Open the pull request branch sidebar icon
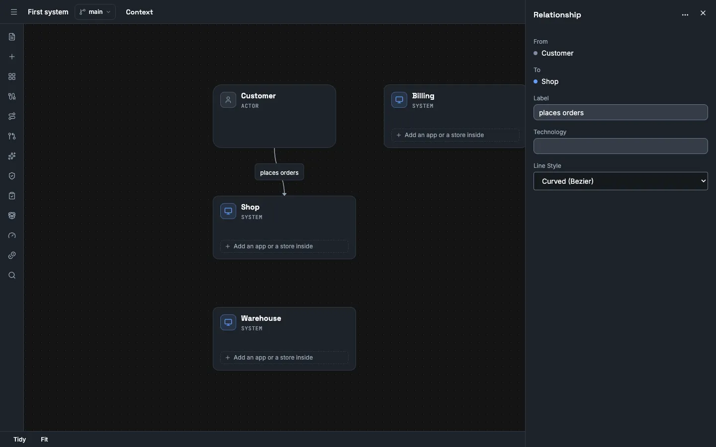This screenshot has width=716, height=447. (12, 136)
